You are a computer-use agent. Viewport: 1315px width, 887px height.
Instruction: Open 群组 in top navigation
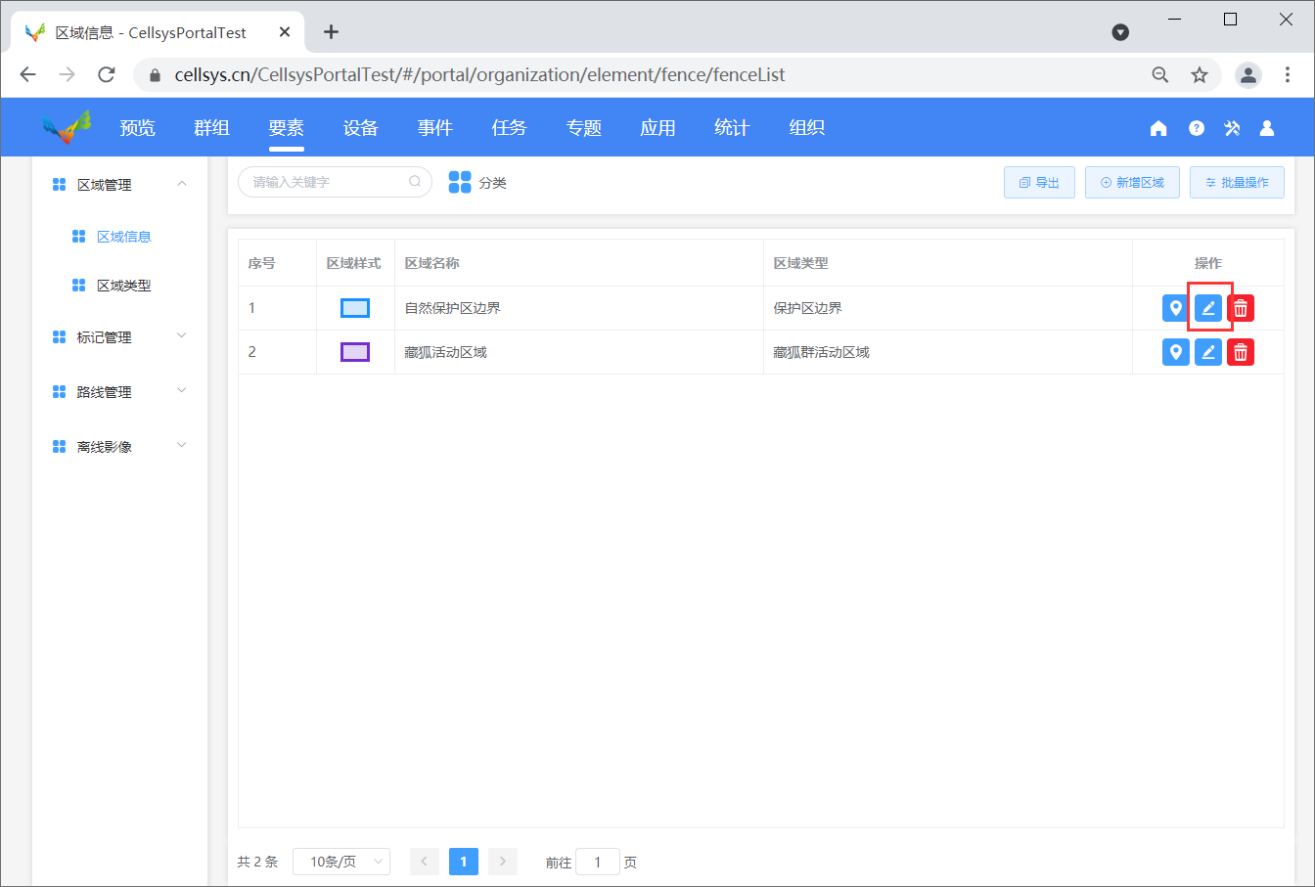point(211,128)
